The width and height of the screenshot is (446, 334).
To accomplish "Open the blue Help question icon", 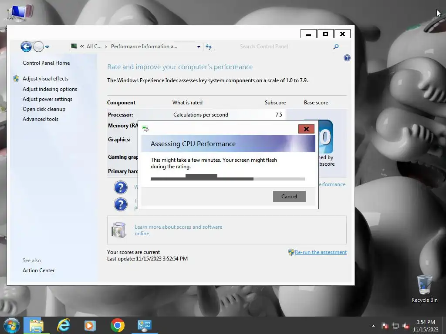I will (347, 58).
